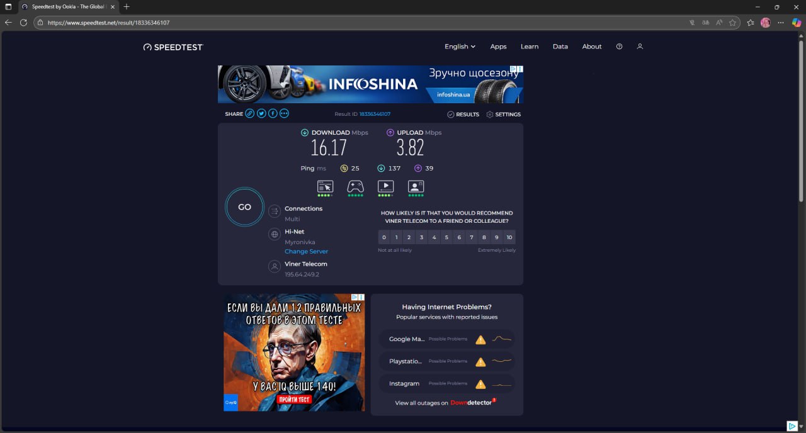Expand the English language dropdown
This screenshot has width=806, height=433.
click(x=460, y=47)
